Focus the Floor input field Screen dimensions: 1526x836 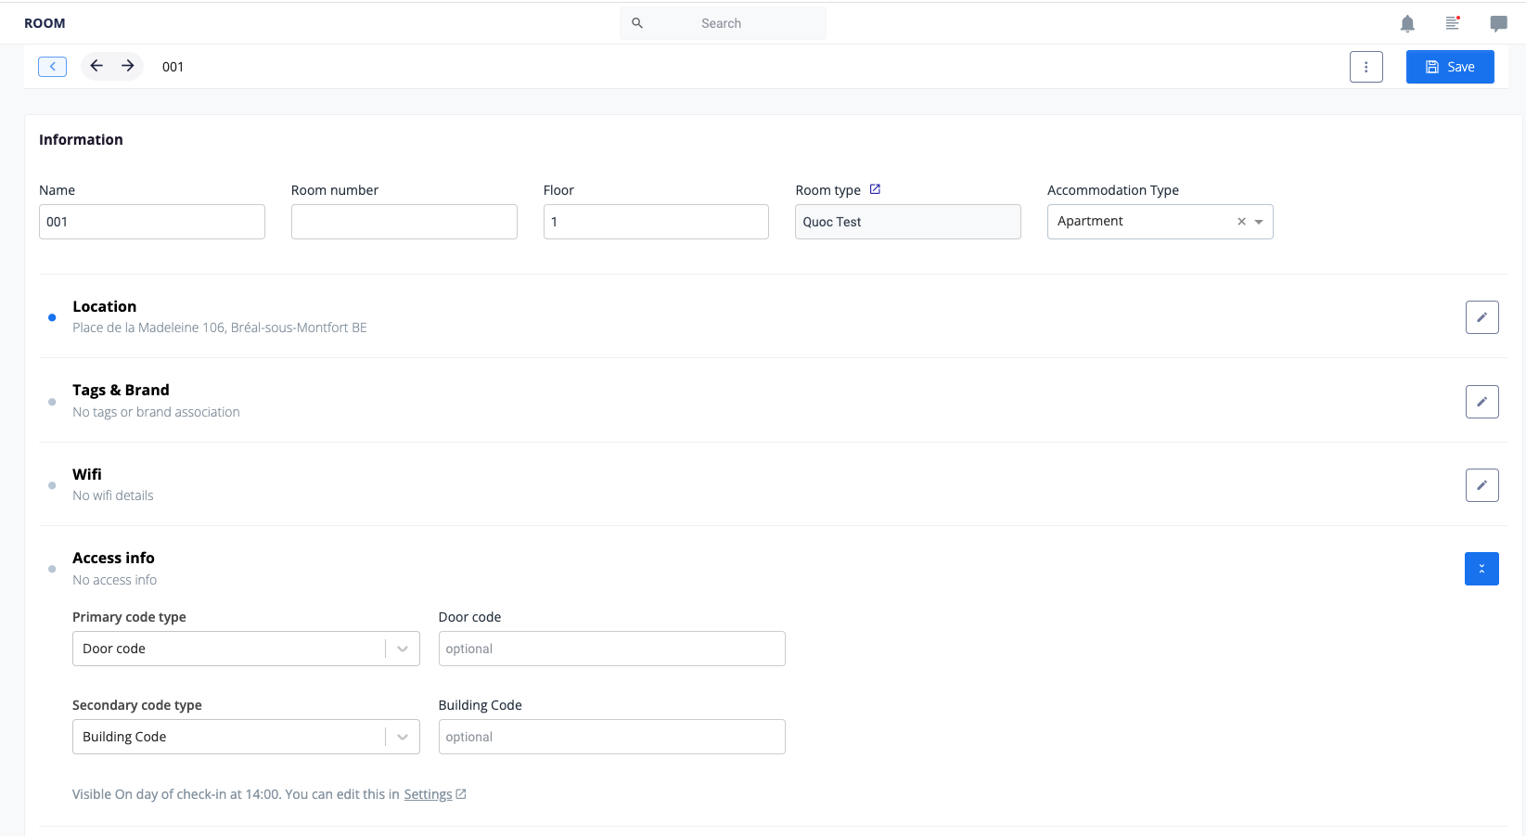pyautogui.click(x=656, y=222)
